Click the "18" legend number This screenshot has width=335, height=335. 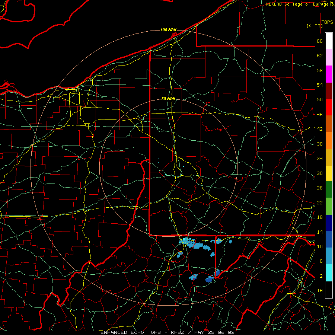coord(320,217)
